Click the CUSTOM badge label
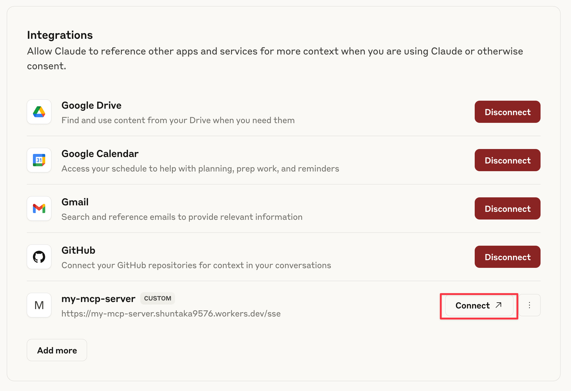Image resolution: width=571 pixels, height=391 pixels. (158, 298)
